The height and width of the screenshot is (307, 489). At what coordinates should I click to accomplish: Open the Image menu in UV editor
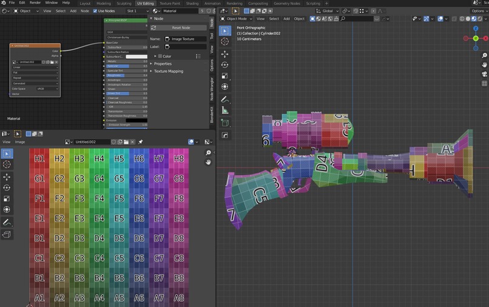(x=20, y=142)
